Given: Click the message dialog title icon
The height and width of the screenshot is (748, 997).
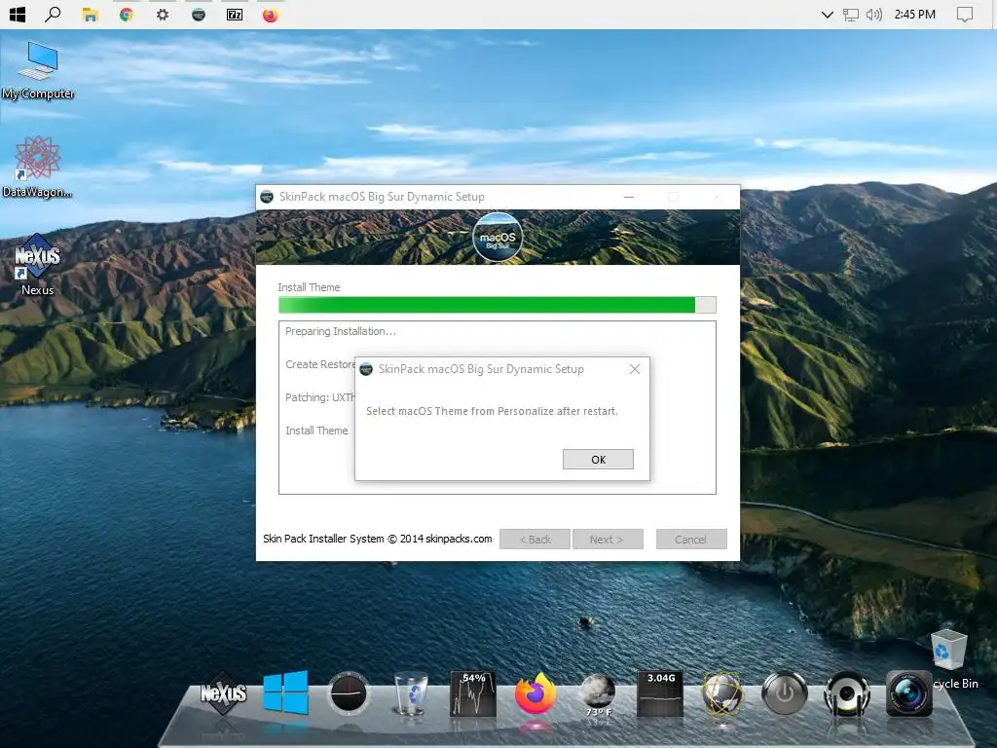Looking at the screenshot, I should click(366, 369).
